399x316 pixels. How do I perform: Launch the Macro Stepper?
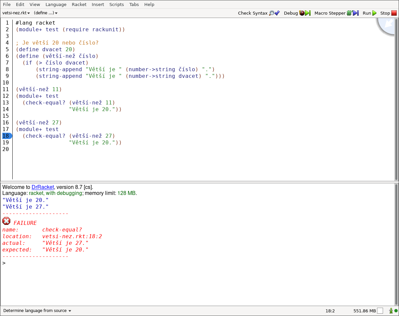(x=336, y=13)
